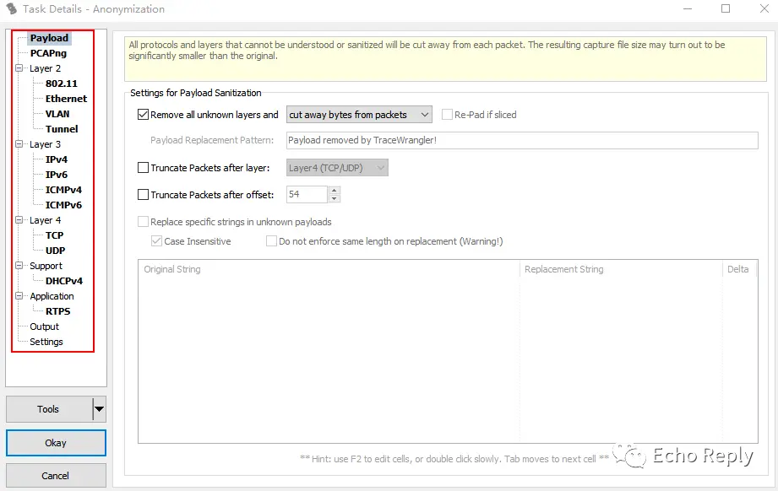Click the Layer 3 label

pos(45,144)
